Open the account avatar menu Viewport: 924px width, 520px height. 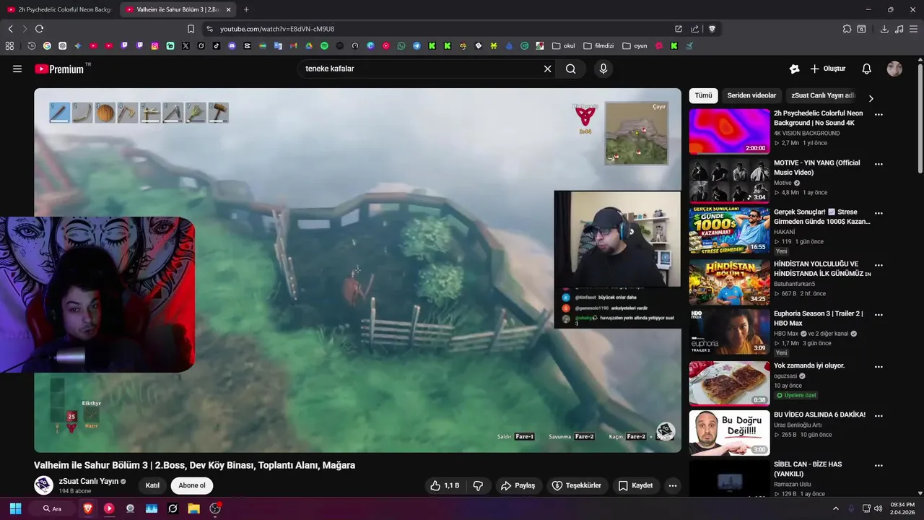coord(894,69)
